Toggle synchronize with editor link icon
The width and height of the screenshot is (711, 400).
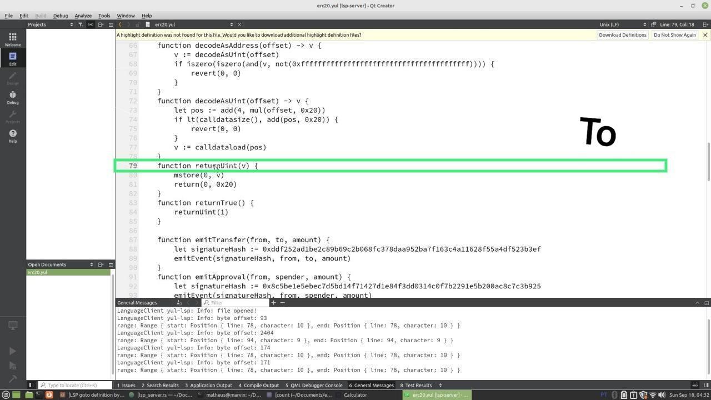(x=91, y=24)
